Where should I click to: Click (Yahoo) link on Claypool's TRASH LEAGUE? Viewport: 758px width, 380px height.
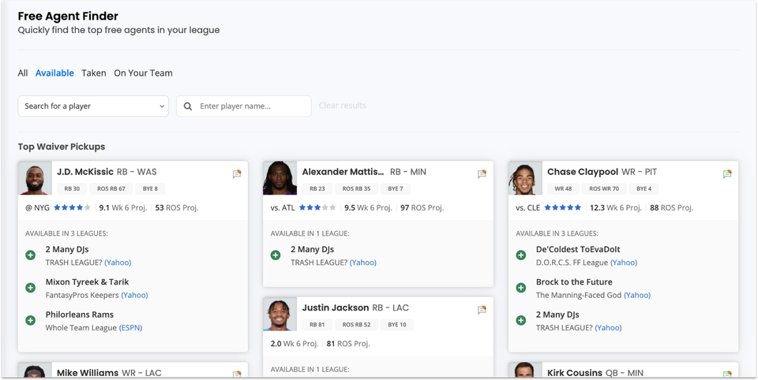coord(608,327)
